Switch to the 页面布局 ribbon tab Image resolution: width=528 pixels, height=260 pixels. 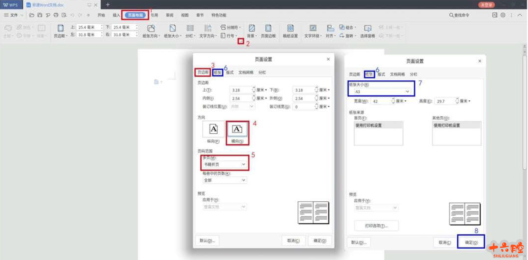pos(135,15)
